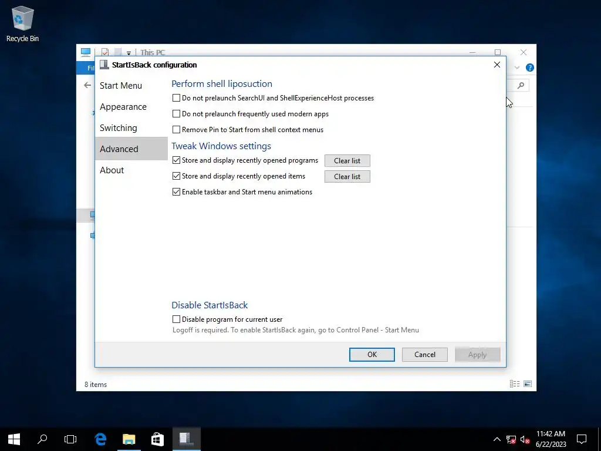Image resolution: width=601 pixels, height=451 pixels.
Task: Switch This PC window to large icons view
Action: [528, 384]
